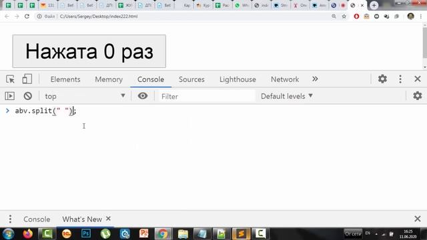The width and height of the screenshot is (427, 240).
Task: Open DevTools customize three-dot menu
Action: click(400, 79)
